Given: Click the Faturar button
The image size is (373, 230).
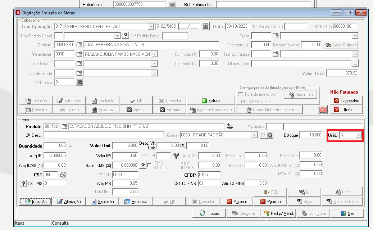Looking at the screenshot, I should click(x=211, y=101).
